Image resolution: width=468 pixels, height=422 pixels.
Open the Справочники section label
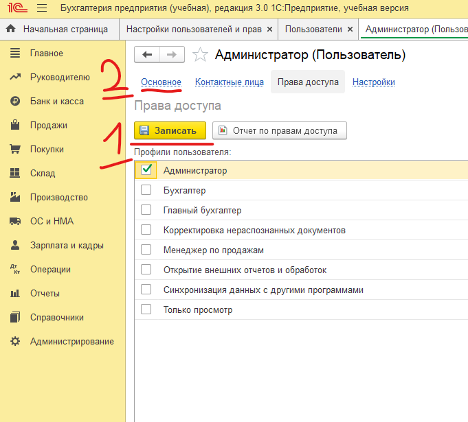click(57, 318)
